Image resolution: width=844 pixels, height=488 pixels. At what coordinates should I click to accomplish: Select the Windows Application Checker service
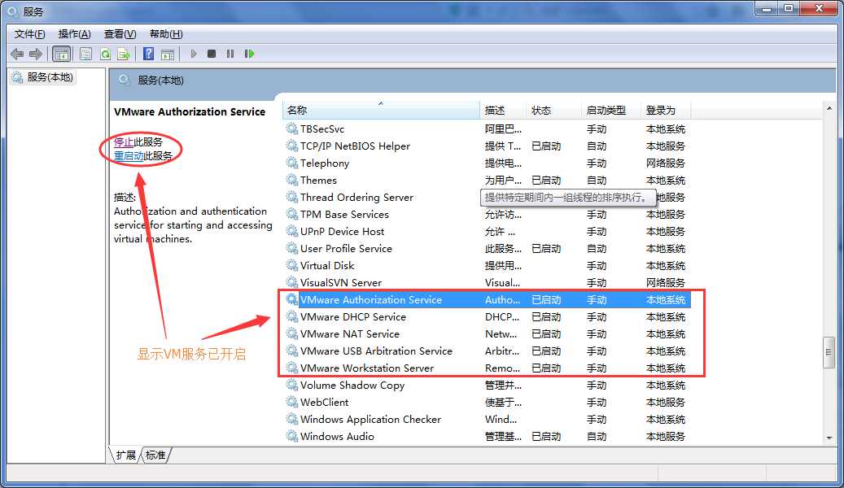[x=486, y=419]
